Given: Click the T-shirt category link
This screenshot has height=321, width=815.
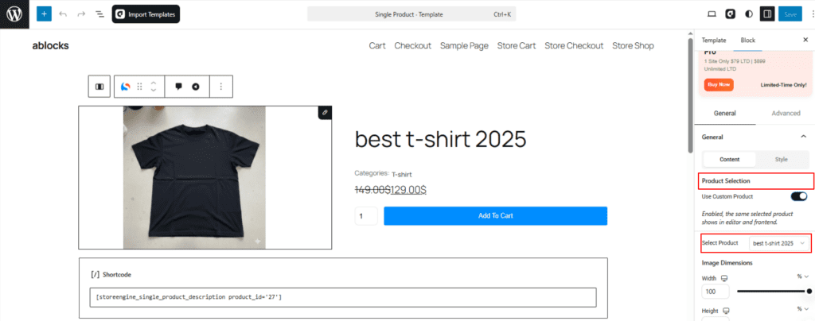Looking at the screenshot, I should click(402, 175).
